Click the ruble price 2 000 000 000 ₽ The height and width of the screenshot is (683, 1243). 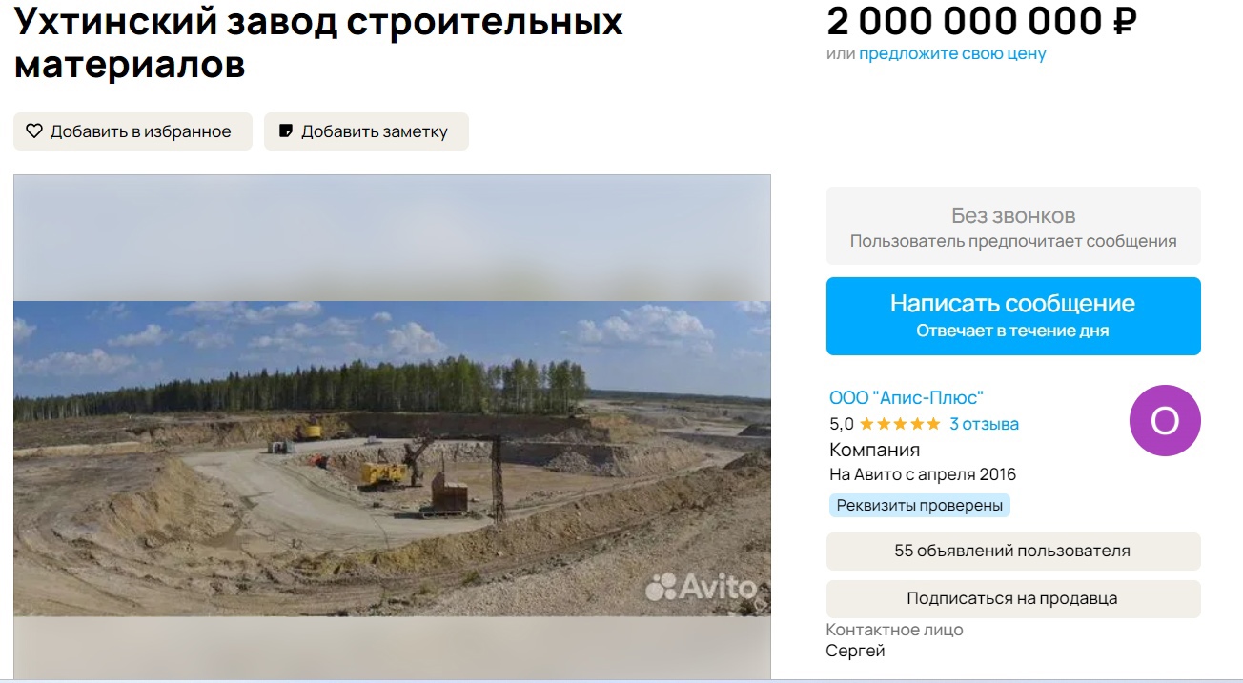click(x=982, y=19)
